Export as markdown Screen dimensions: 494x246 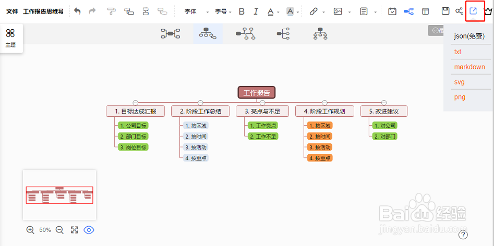[469, 67]
